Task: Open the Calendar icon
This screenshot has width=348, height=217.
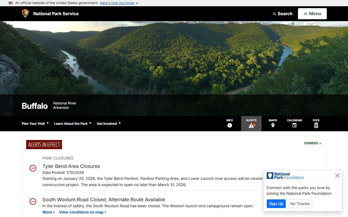Action: (x=294, y=125)
